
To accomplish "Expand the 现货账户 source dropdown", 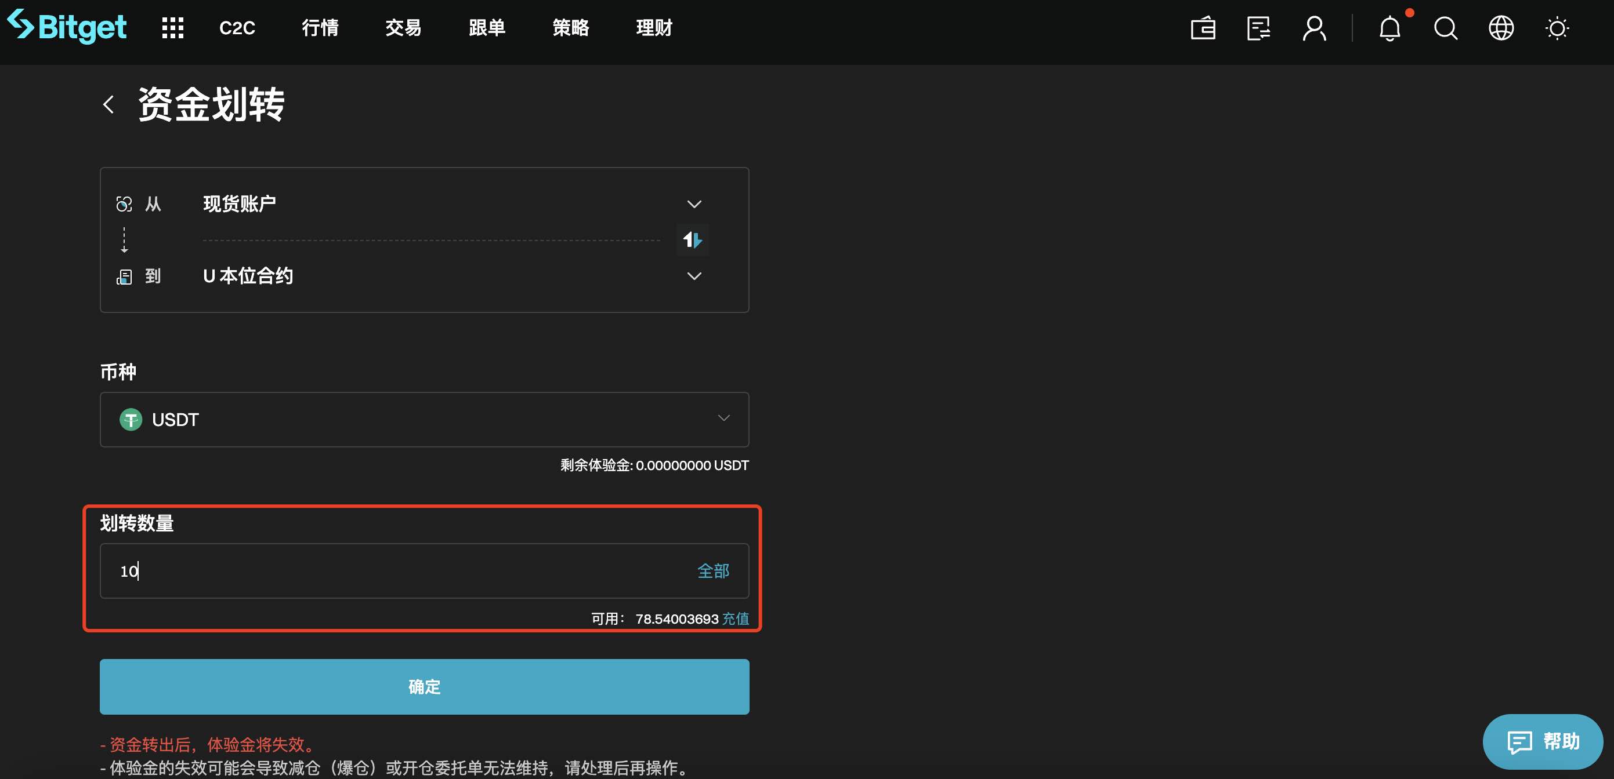I will [694, 204].
